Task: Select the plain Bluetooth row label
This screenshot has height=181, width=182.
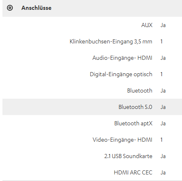Action: [140, 90]
